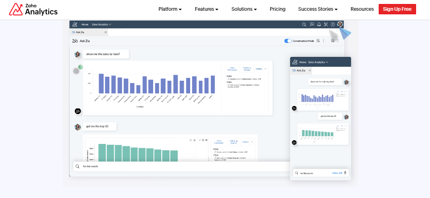This screenshot has width=430, height=198.
Task: Click the layout settings icon next to Conversation Mode
Action: pos(318,41)
